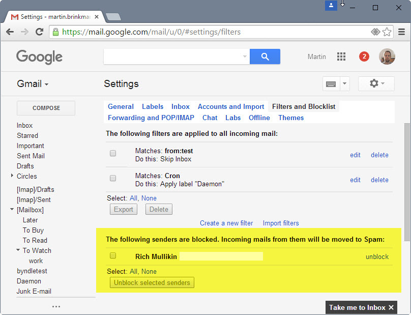Open the Starred label in sidebar
Screen dimensions: 411x315
27,135
